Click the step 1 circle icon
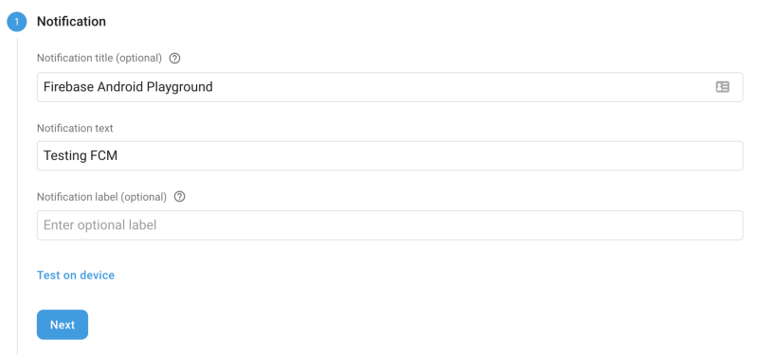 (16, 22)
